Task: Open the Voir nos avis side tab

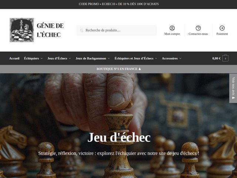Action: click(x=233, y=88)
